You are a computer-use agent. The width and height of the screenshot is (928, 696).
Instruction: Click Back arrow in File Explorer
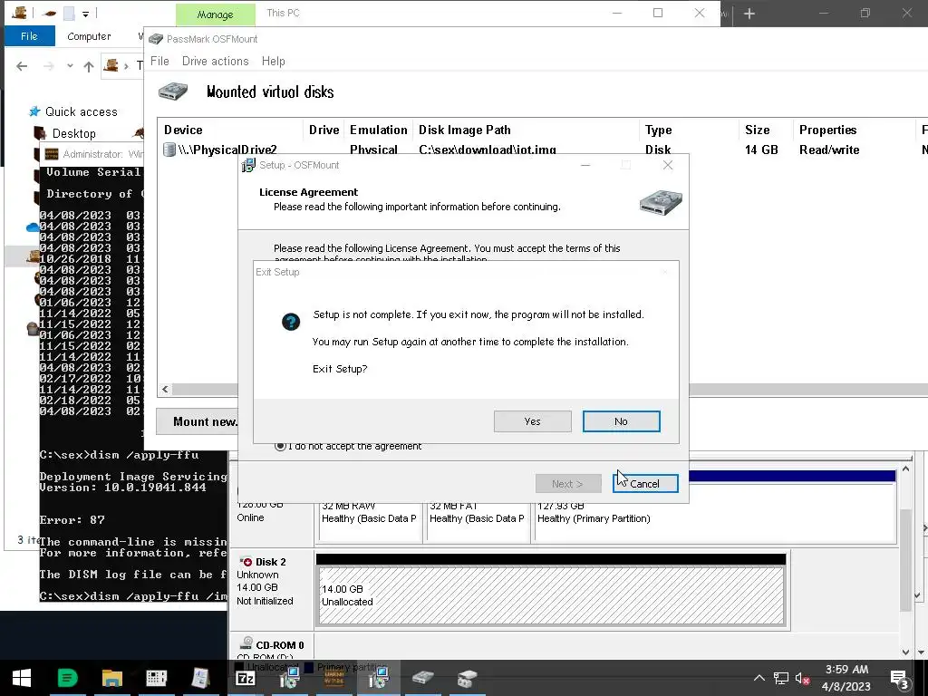coord(22,66)
